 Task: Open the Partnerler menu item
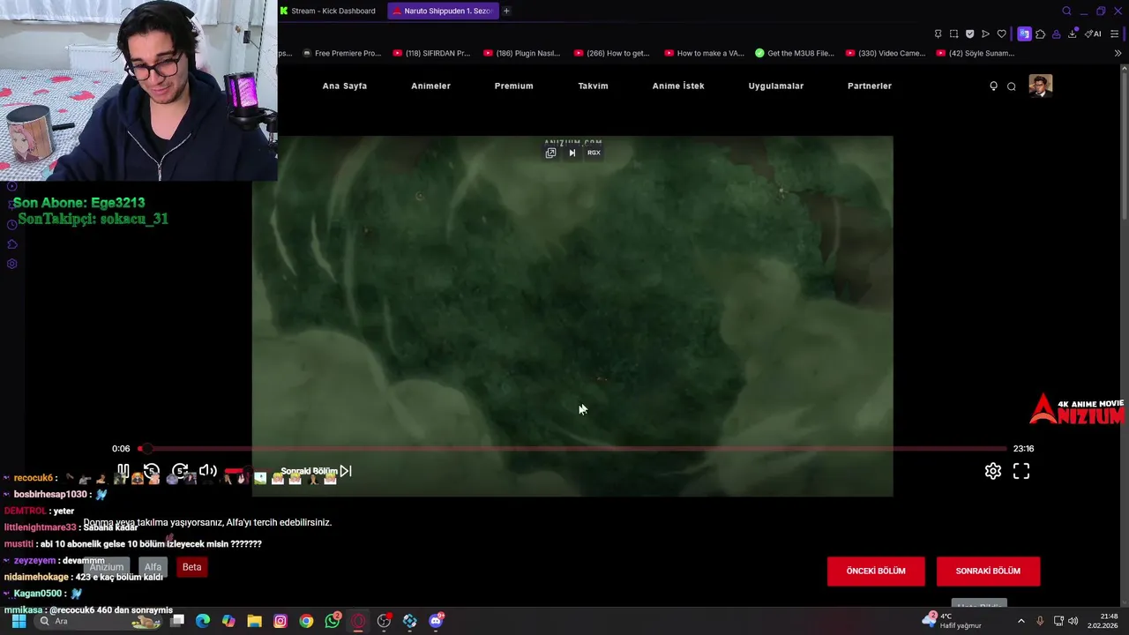pyautogui.click(x=870, y=86)
